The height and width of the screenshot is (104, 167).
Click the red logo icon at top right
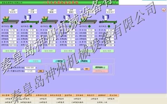tap(164, 10)
